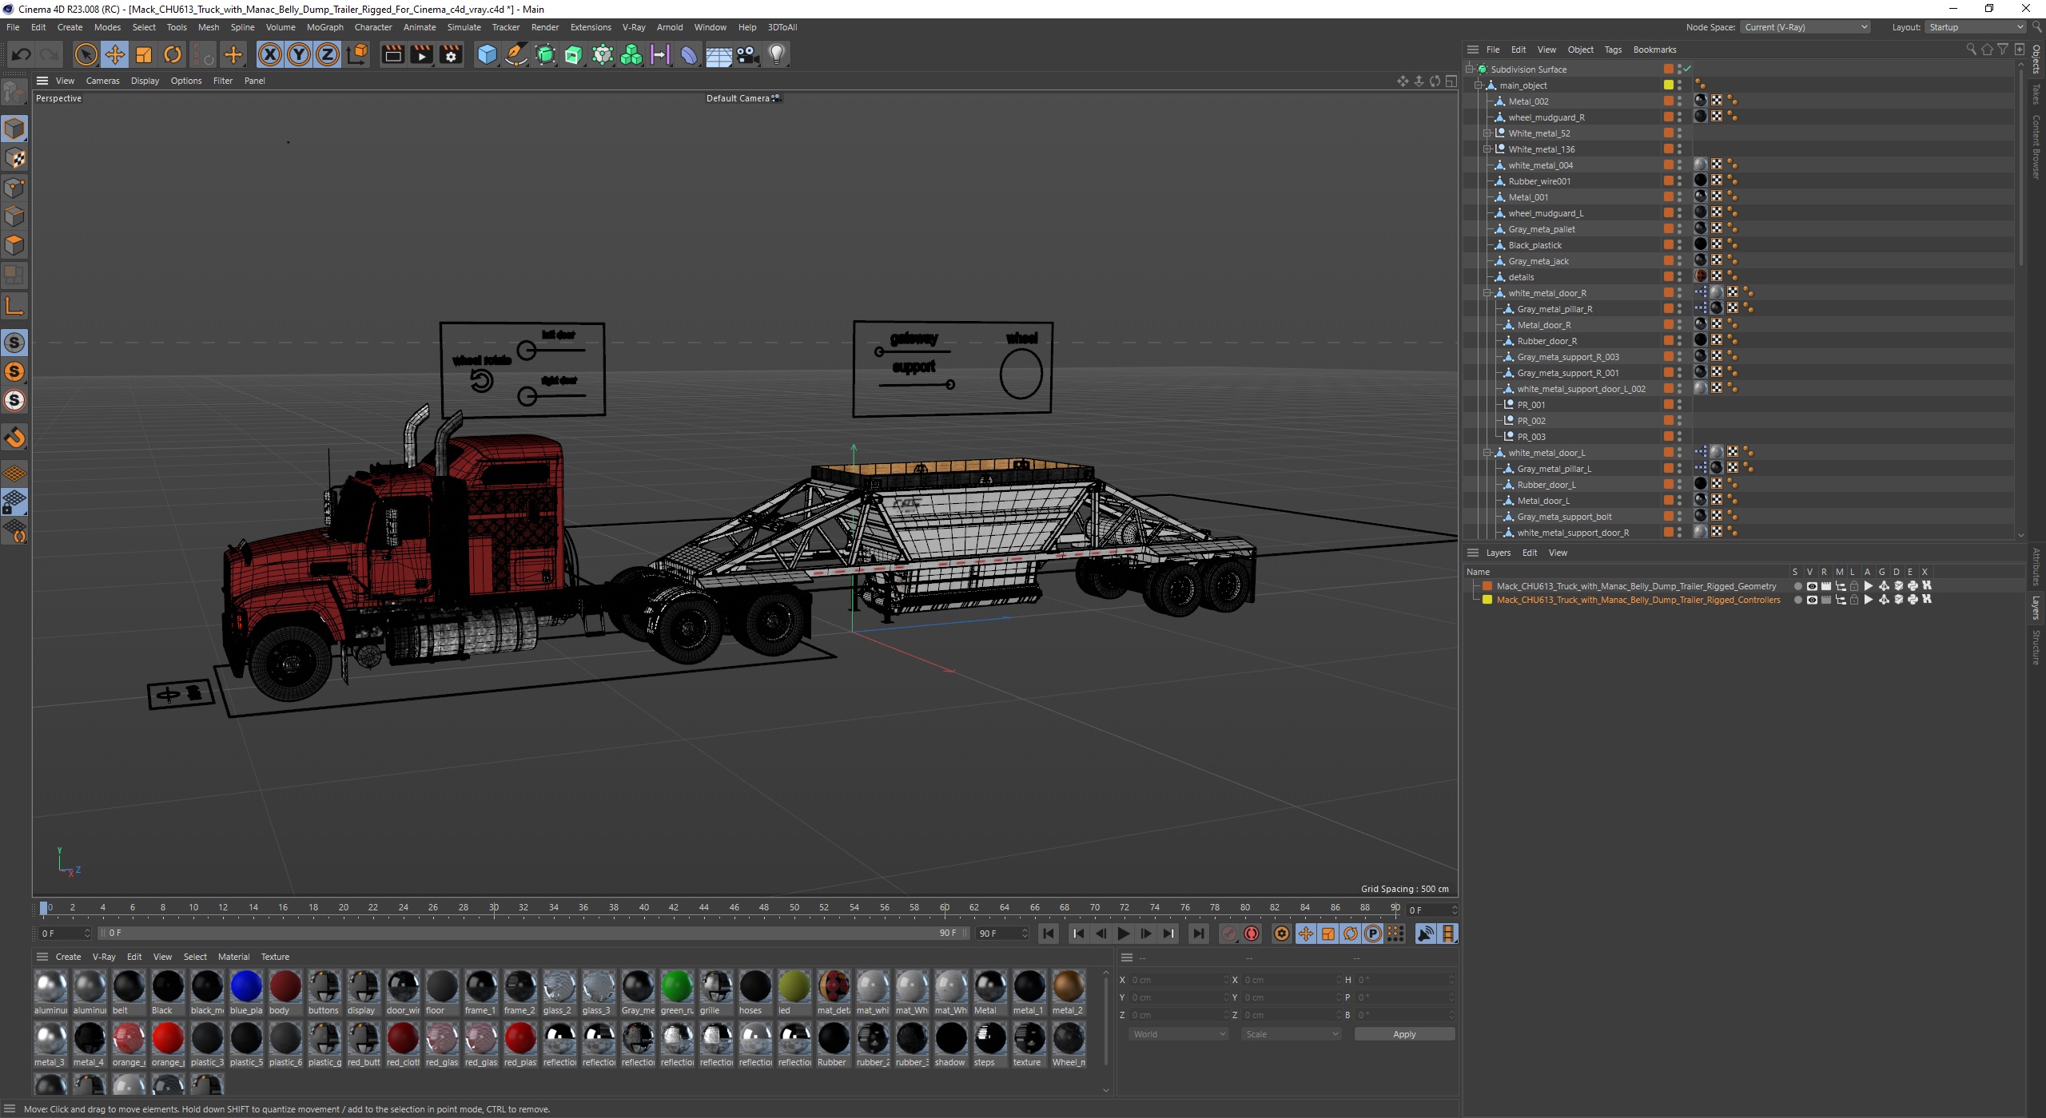2046x1118 pixels.
Task: Toggle Z axis lock
Action: (x=328, y=54)
